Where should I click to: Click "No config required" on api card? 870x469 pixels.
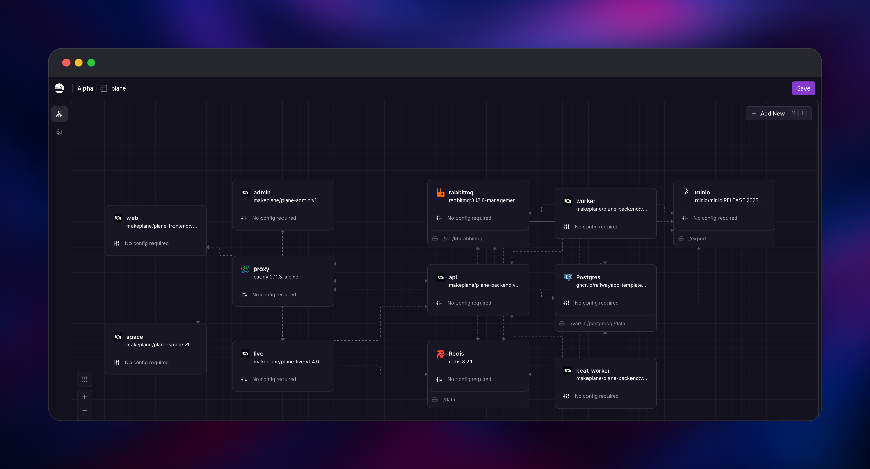coord(469,303)
